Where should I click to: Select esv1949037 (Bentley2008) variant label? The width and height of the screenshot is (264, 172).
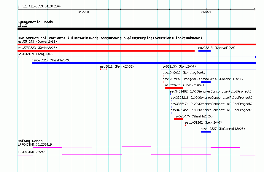(x=184, y=73)
